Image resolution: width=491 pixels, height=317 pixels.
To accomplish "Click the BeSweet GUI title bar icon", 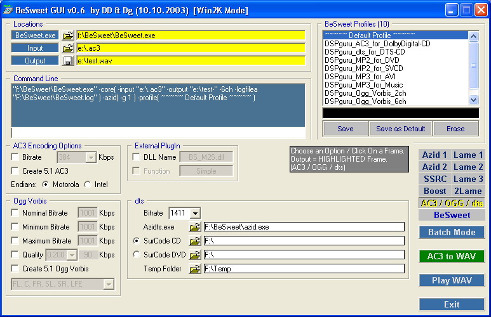I will pos(8,10).
